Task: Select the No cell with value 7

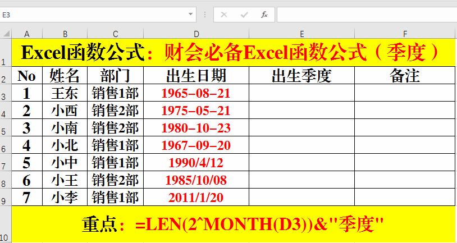Action: (27, 197)
